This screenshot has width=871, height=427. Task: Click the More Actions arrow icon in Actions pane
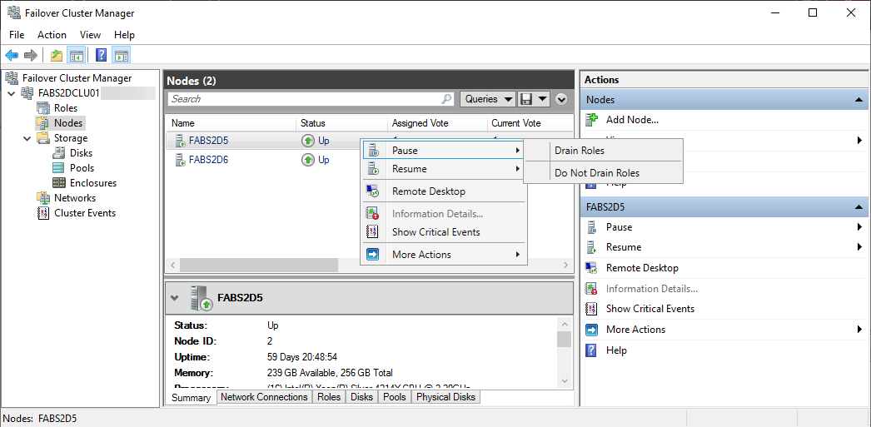(591, 330)
